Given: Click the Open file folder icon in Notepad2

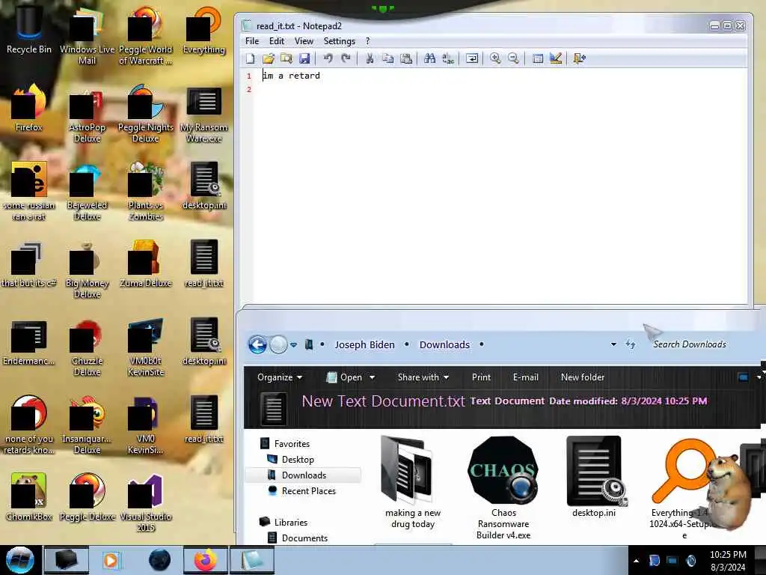Looking at the screenshot, I should 269,58.
